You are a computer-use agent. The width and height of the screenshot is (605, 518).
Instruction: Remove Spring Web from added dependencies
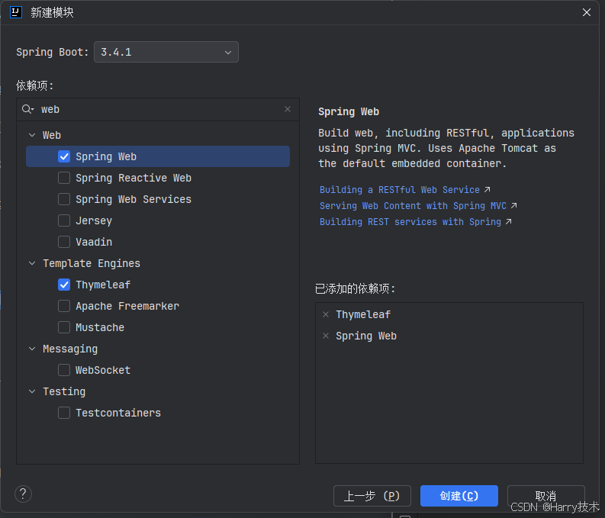coord(326,336)
